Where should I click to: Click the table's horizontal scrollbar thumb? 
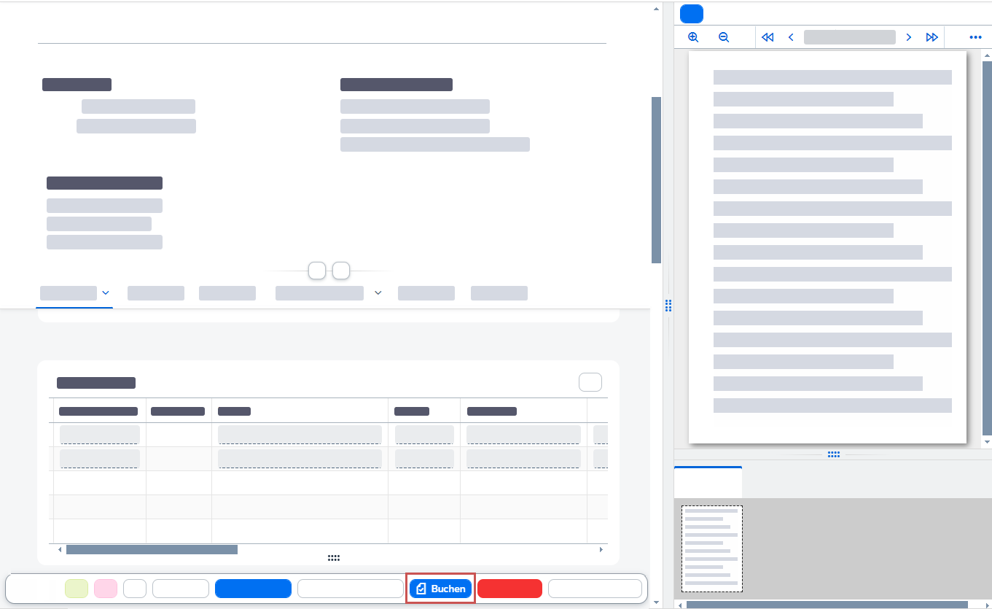coord(152,549)
